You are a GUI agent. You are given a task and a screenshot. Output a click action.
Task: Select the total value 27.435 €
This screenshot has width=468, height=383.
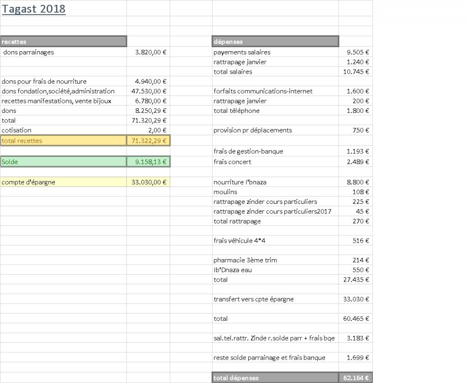click(356, 280)
